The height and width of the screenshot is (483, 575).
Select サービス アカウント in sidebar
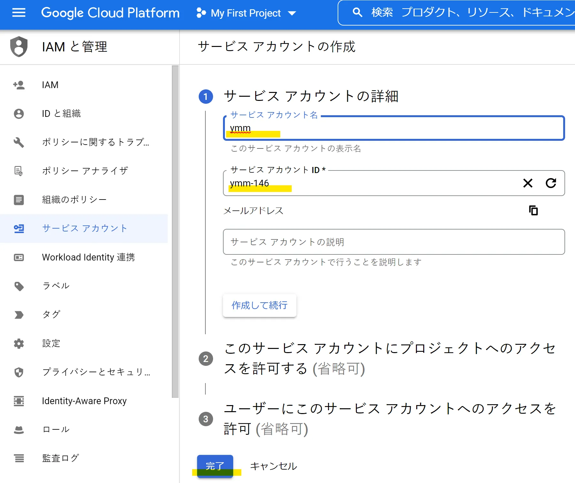[x=84, y=229]
